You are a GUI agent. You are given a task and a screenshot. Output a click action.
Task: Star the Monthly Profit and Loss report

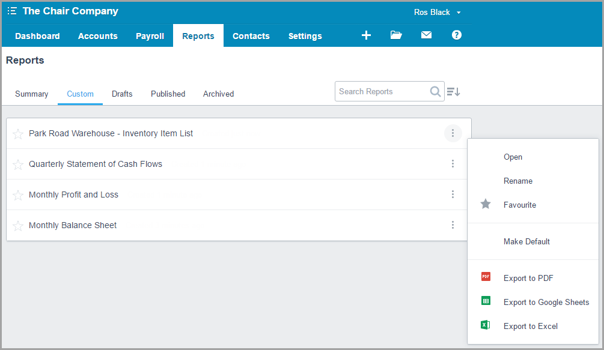point(18,194)
